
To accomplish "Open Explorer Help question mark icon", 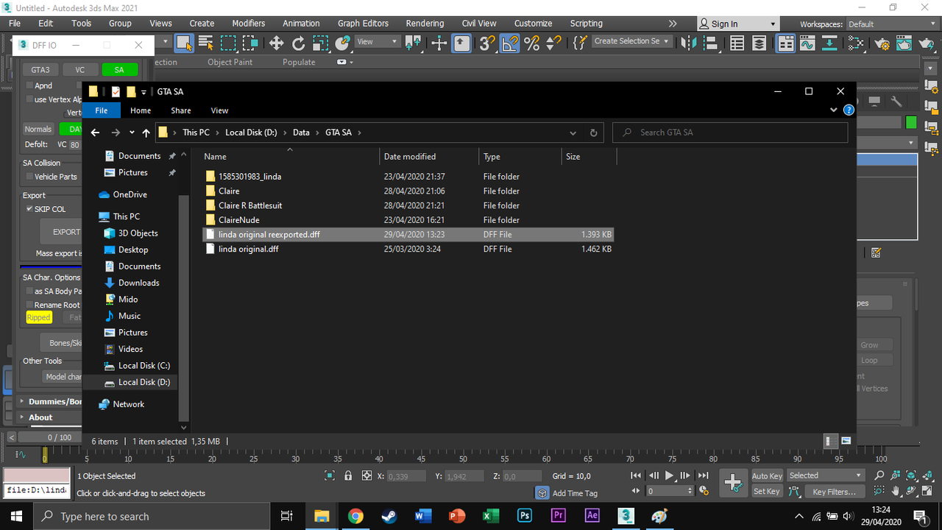I will coord(849,110).
